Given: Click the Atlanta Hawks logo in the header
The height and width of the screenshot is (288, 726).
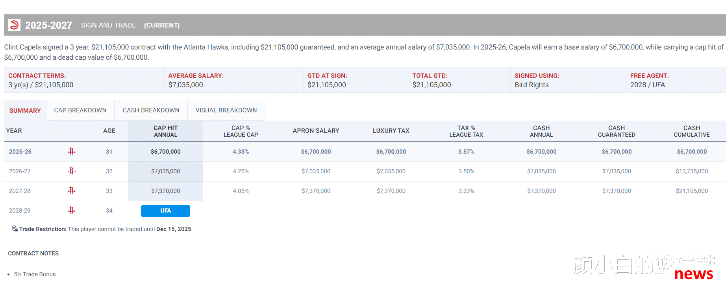Looking at the screenshot, I should (x=14, y=25).
